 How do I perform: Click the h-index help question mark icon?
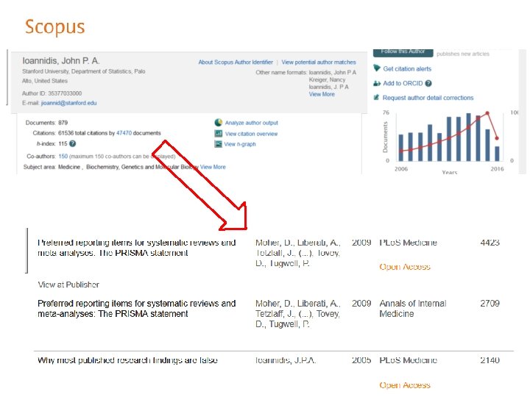pos(72,143)
